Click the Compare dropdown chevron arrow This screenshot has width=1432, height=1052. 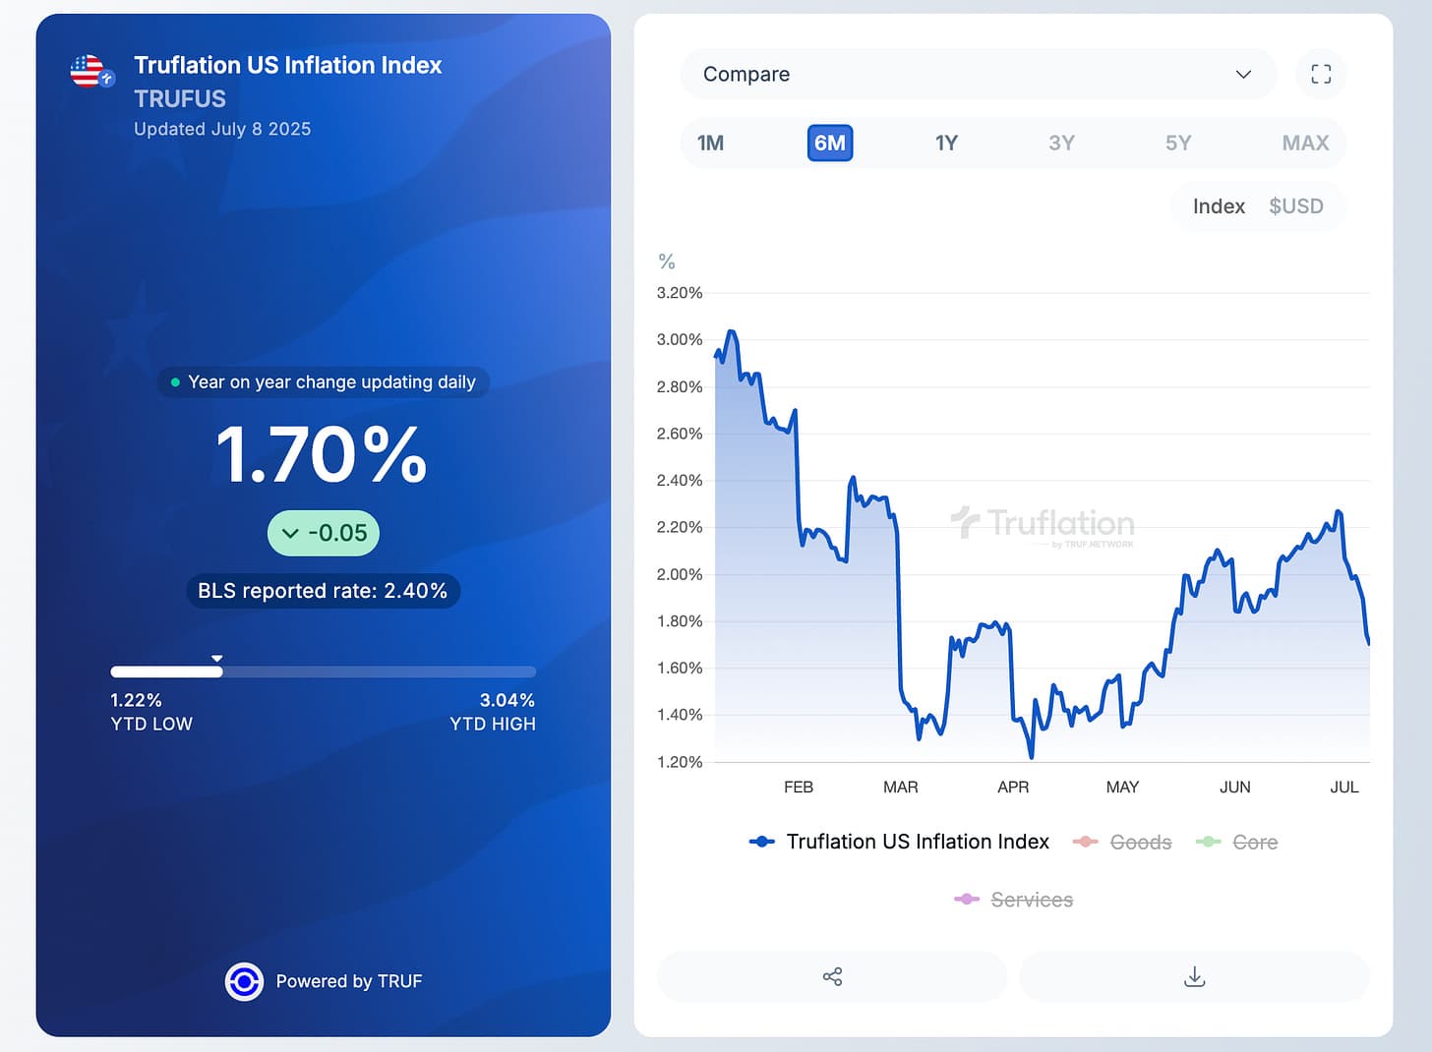(1243, 74)
